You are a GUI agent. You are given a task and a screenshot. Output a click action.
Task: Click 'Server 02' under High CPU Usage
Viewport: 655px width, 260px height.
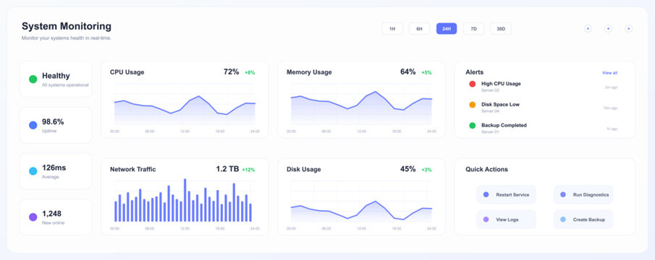pos(490,90)
